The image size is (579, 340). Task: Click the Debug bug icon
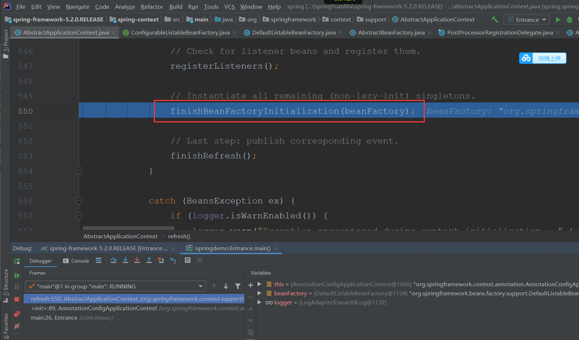point(570,20)
